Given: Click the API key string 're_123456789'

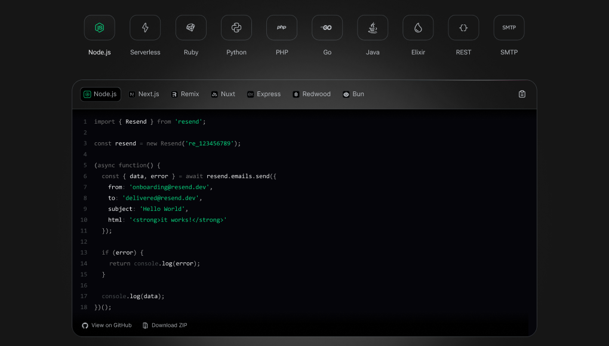Looking at the screenshot, I should coord(212,143).
